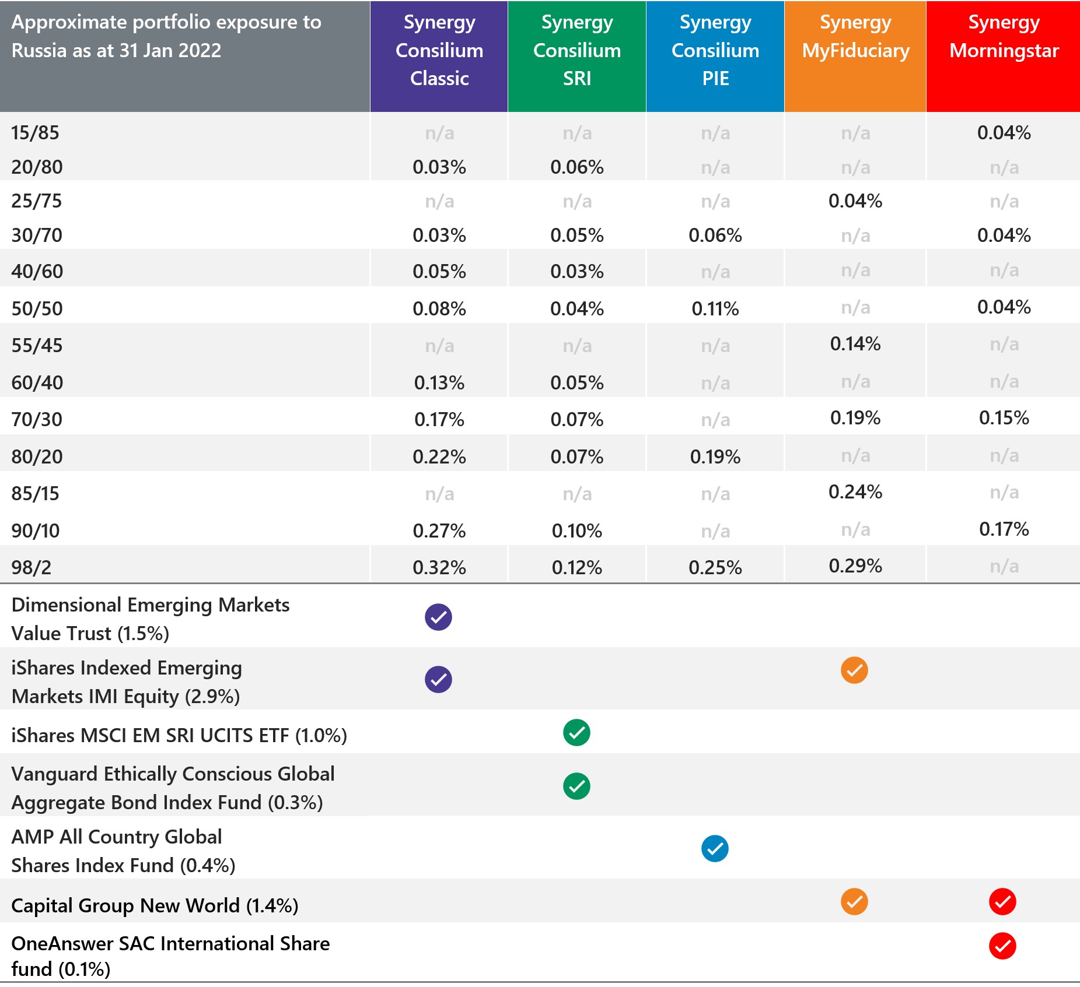Screen dimensions: 1080x987
Task: Click the 0.15% Morningstar value in 70/30 row
Action: click(1004, 418)
